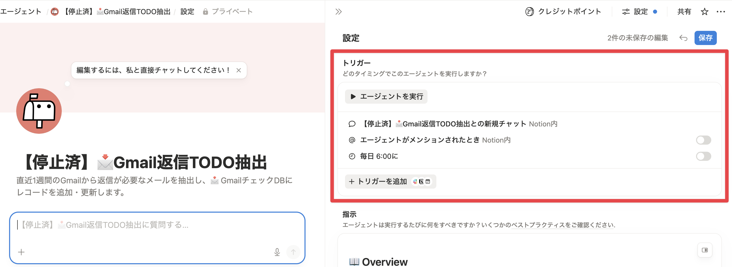Star this agent as favorite
The width and height of the screenshot is (732, 267).
tap(704, 12)
